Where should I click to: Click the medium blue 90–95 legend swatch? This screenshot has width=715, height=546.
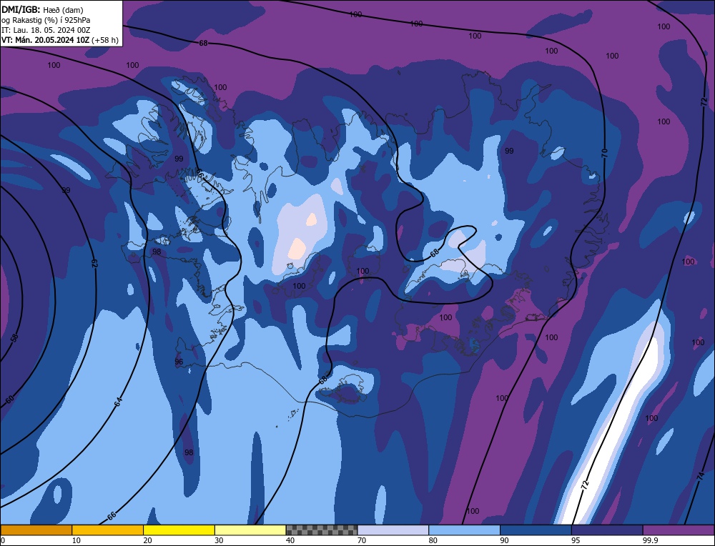(536, 530)
